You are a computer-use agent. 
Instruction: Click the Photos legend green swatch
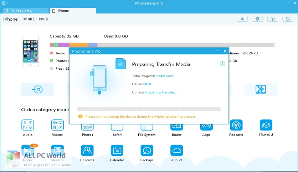pos(51,61)
